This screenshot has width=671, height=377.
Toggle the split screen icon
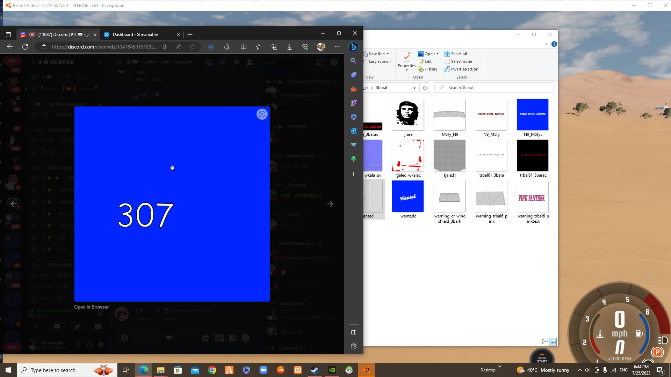tap(244, 47)
